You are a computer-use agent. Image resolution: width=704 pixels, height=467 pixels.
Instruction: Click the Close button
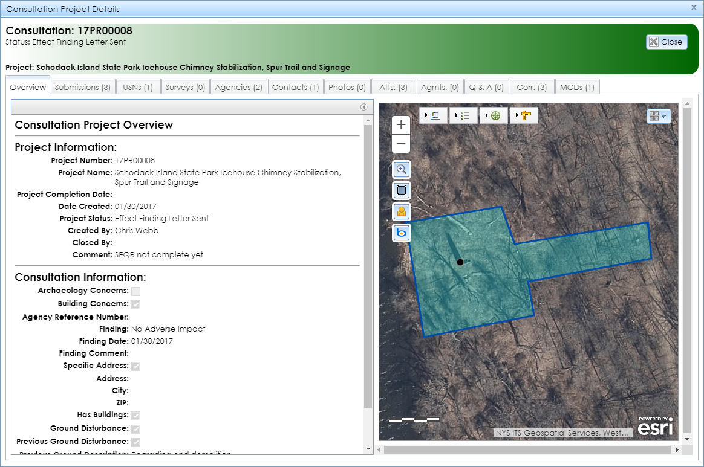coord(666,42)
